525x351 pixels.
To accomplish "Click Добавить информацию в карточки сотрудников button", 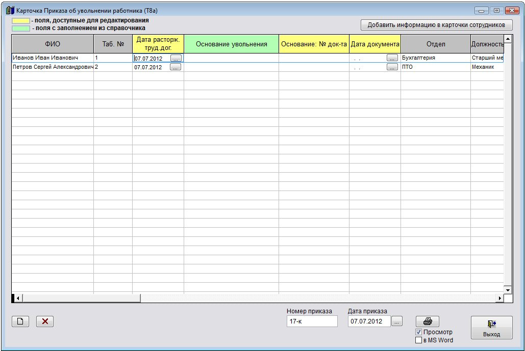I will click(x=436, y=25).
